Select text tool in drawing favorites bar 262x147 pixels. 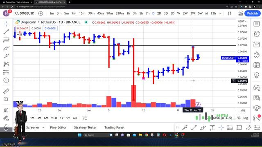pyautogui.click(x=212, y=128)
